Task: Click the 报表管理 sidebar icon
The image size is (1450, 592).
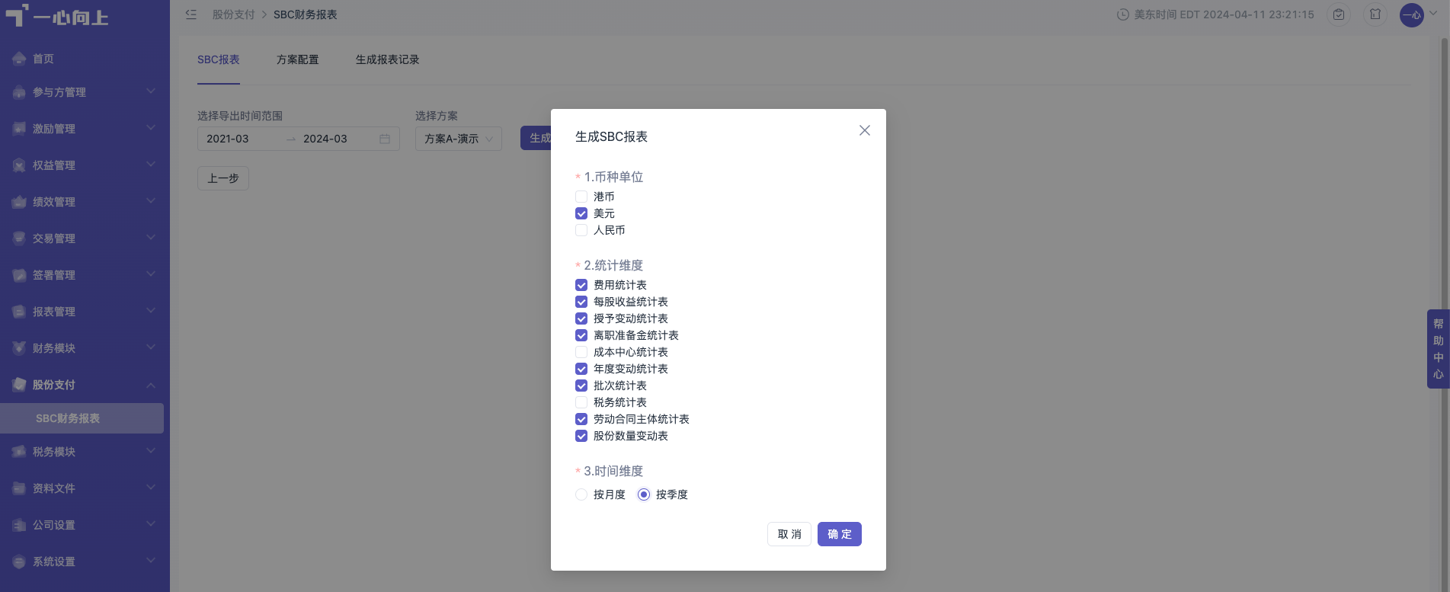Action: (x=19, y=312)
